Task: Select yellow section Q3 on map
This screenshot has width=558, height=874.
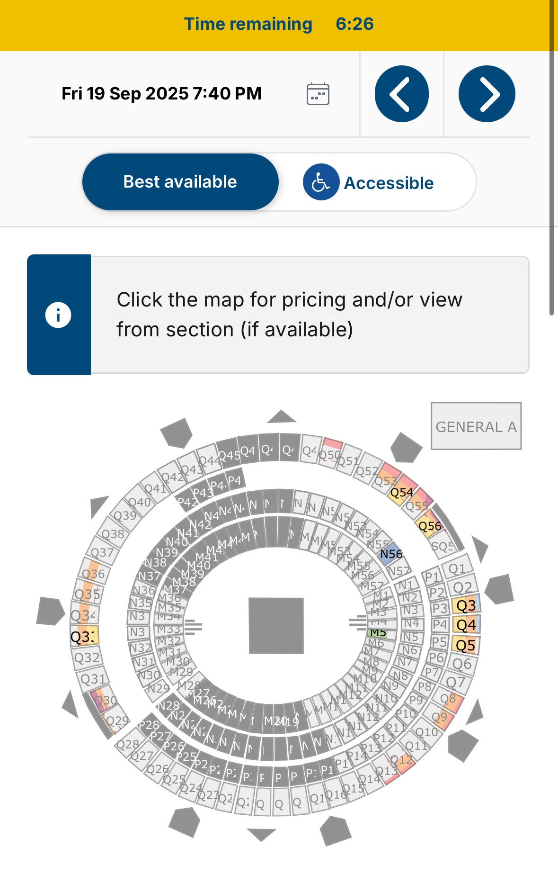Action: click(x=466, y=605)
